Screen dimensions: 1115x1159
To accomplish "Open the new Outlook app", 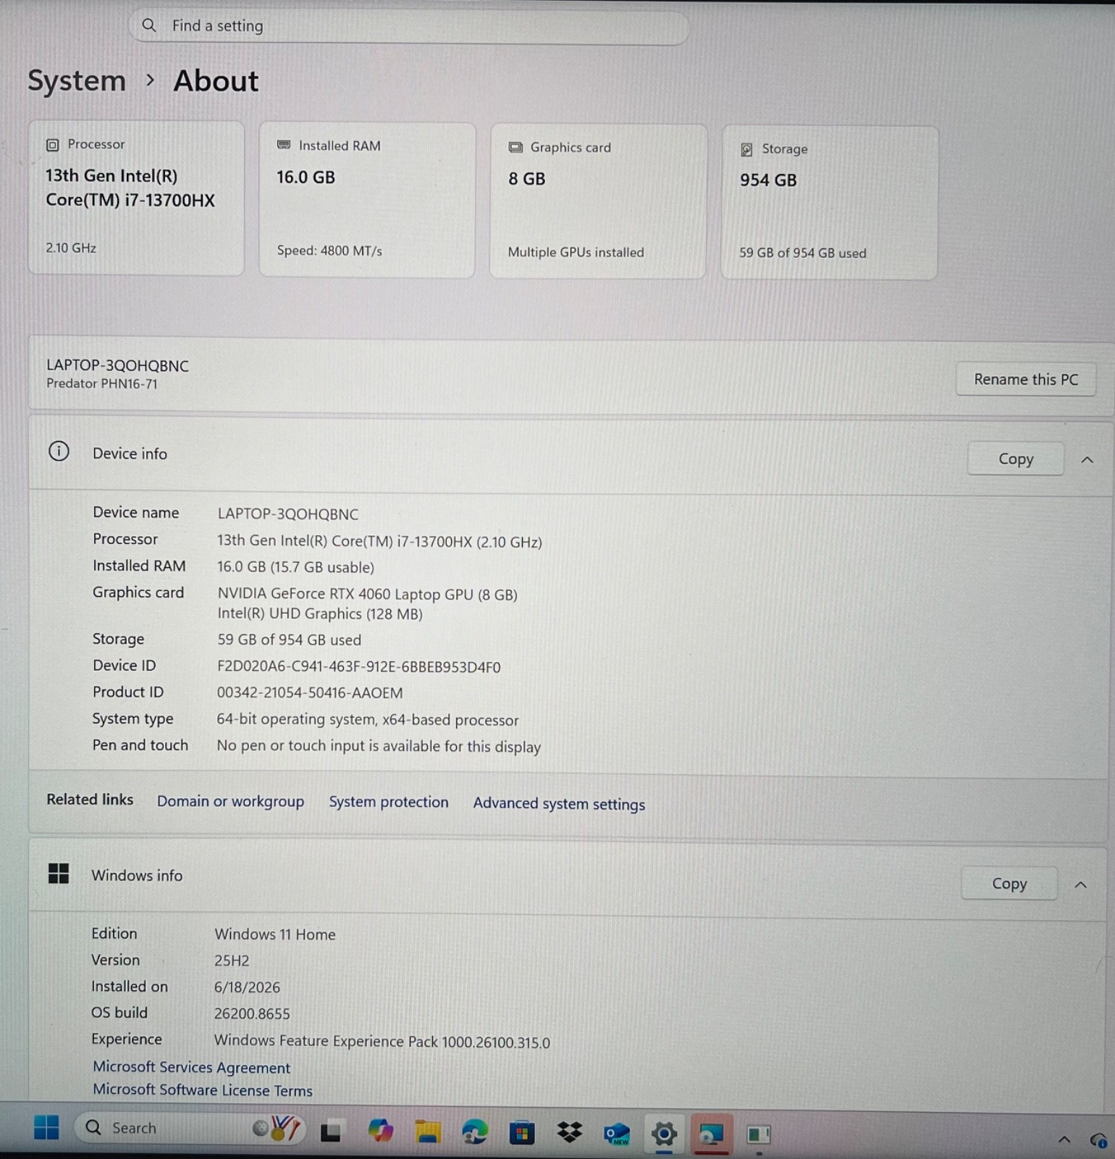I will [617, 1133].
